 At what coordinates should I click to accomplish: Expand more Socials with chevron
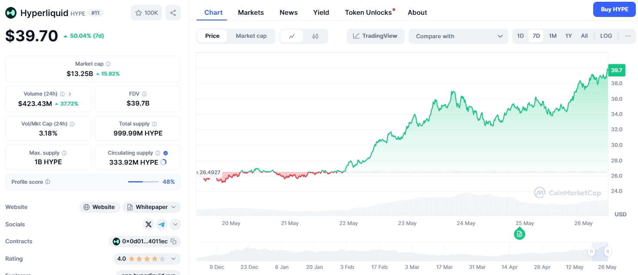point(175,224)
